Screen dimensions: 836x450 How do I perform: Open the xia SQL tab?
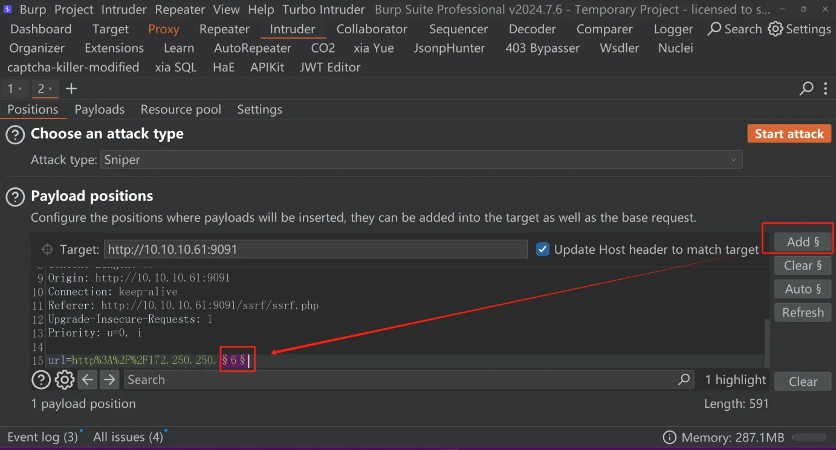176,68
